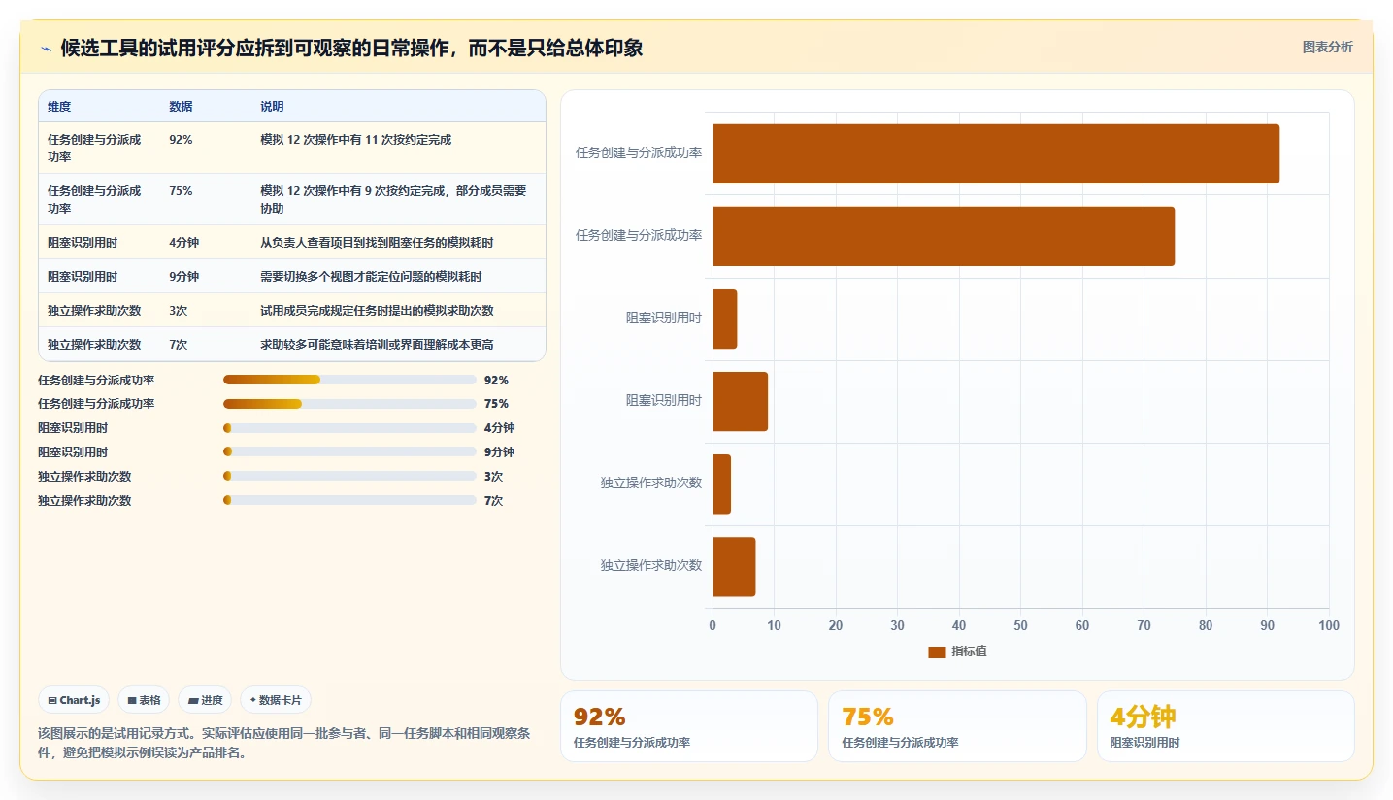Click the chart bar reaching 92
Image resolution: width=1393 pixels, height=800 pixels.
pyautogui.click(x=996, y=153)
